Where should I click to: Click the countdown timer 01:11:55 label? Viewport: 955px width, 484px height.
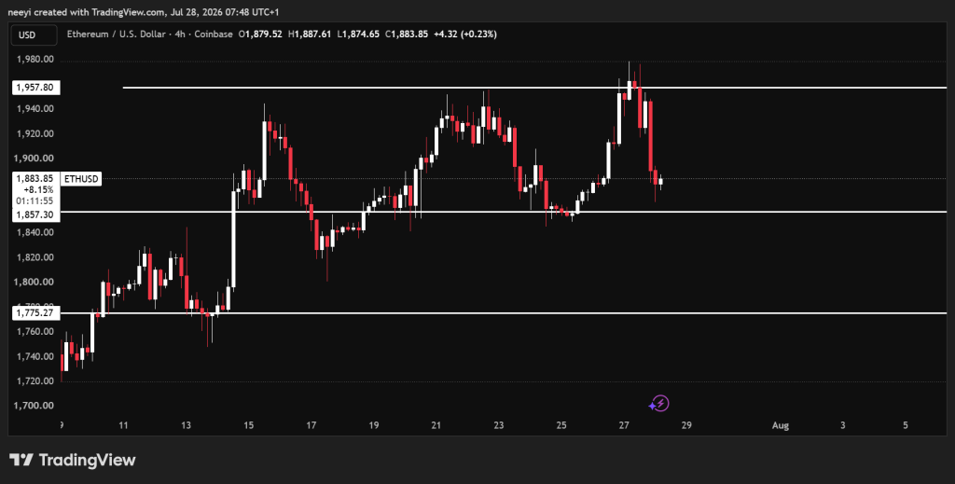coord(36,201)
